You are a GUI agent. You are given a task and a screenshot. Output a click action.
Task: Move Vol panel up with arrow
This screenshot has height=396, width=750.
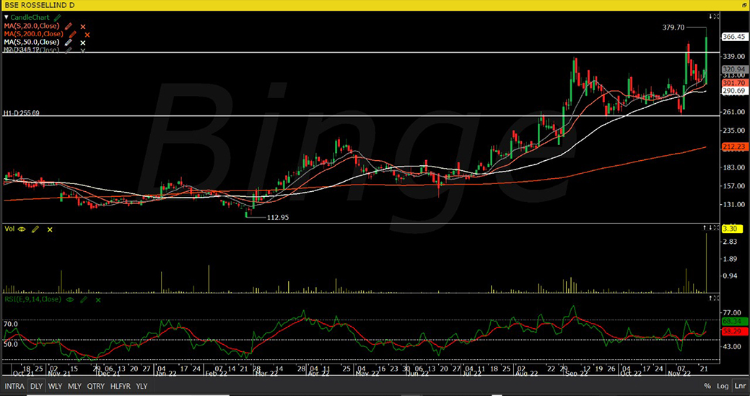point(705,228)
